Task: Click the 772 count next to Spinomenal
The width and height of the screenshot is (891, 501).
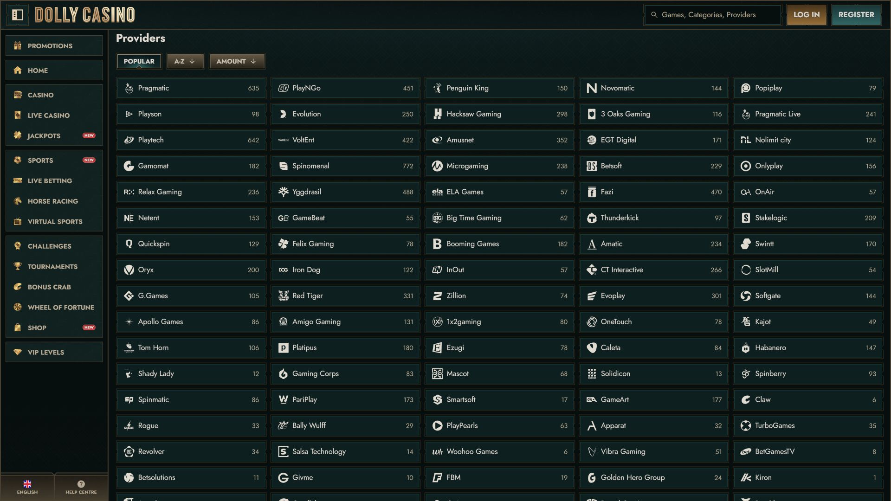Action: pyautogui.click(x=408, y=166)
